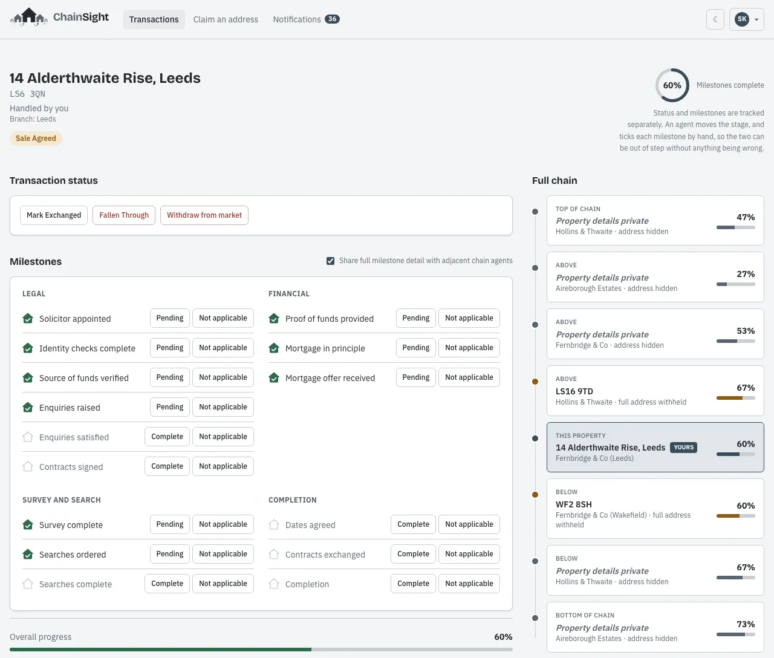Mark Contracts exchanged as Complete
This screenshot has height=658, width=774.
click(413, 554)
